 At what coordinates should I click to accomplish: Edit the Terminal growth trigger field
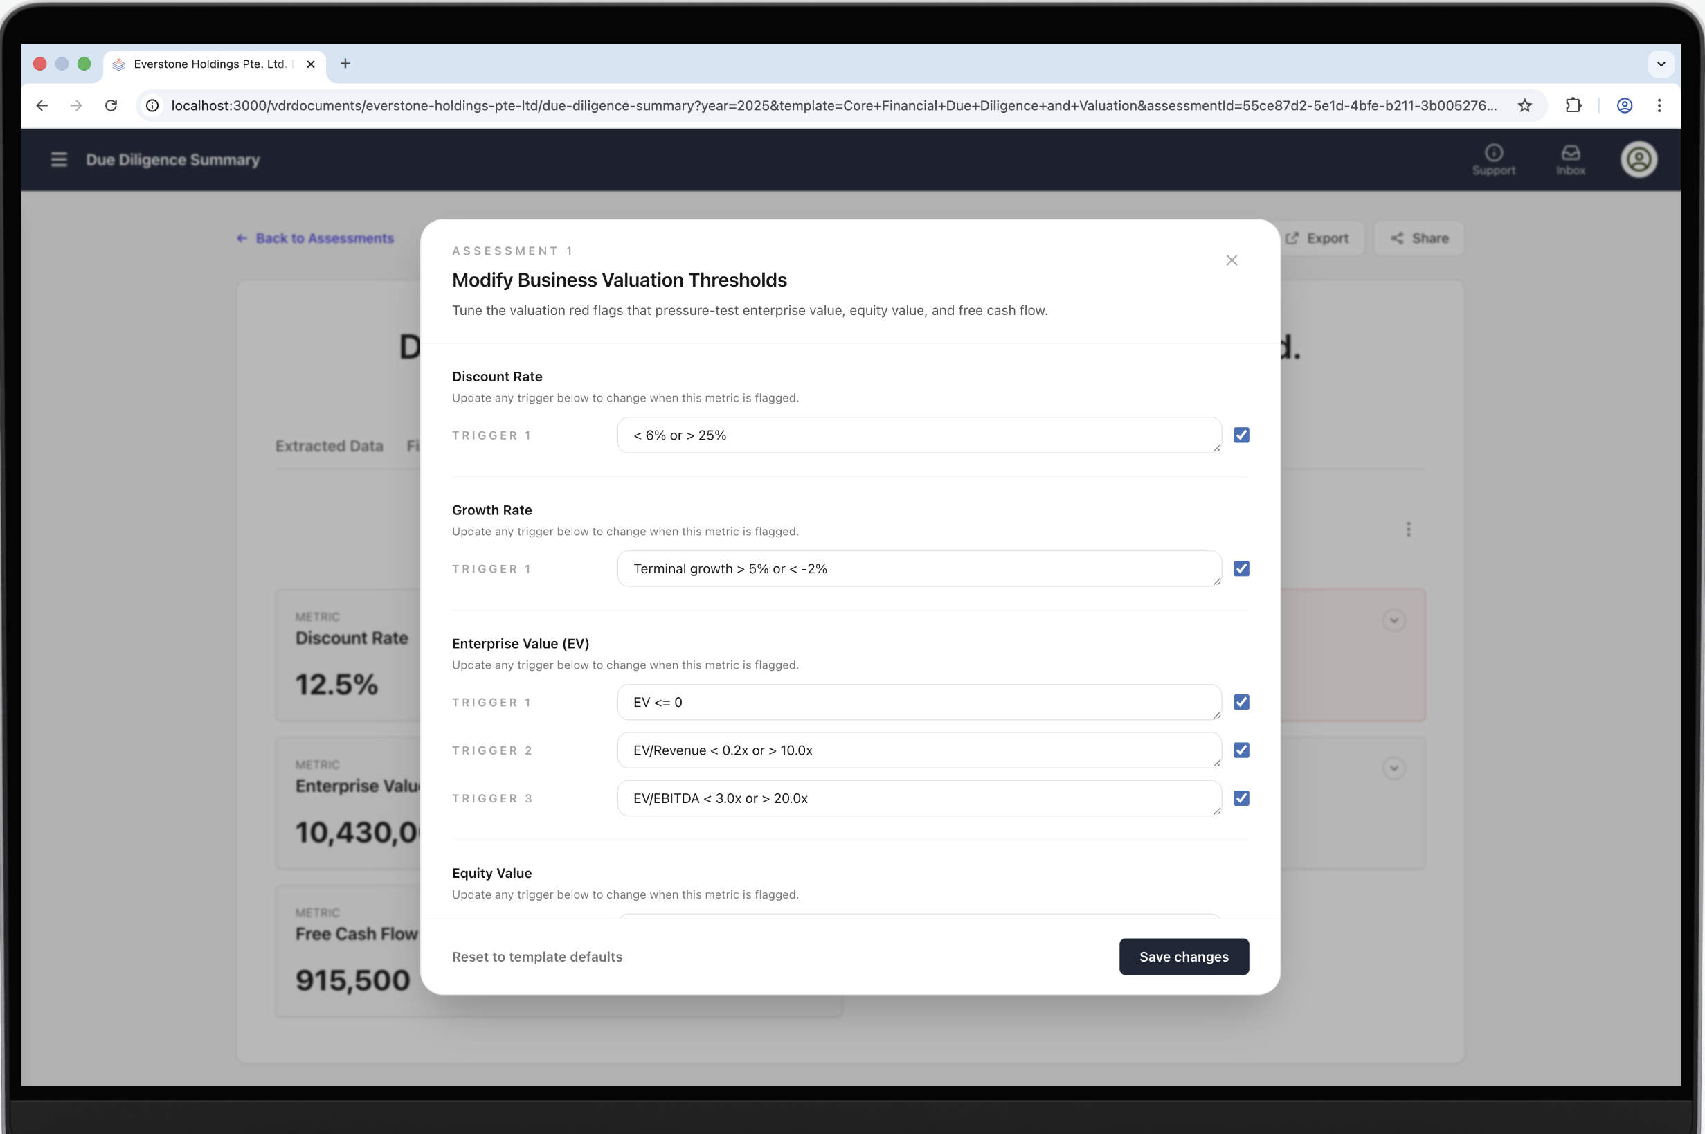(x=919, y=569)
